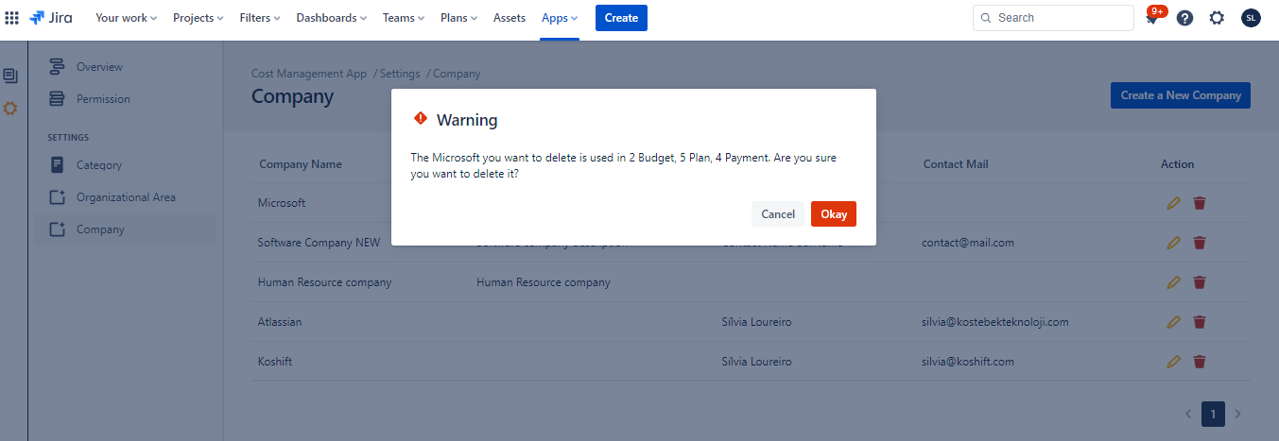Delete the Microsoft company via trash icon
Image resolution: width=1279 pixels, height=441 pixels.
click(x=1200, y=203)
